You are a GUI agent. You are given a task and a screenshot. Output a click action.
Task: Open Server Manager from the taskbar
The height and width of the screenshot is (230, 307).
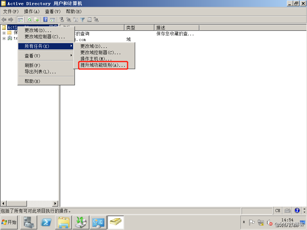pos(28,223)
